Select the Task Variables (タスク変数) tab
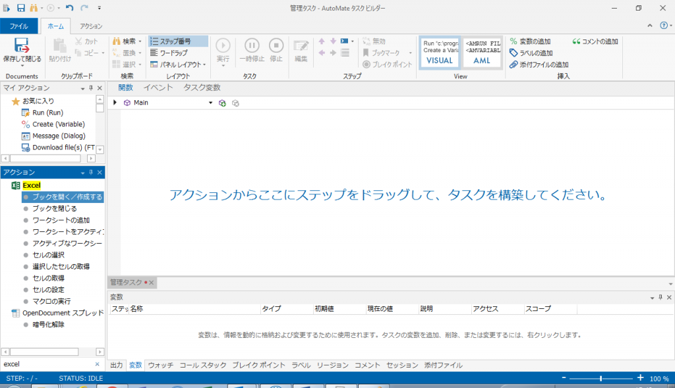Screen dimensions: 675x388 [202, 88]
